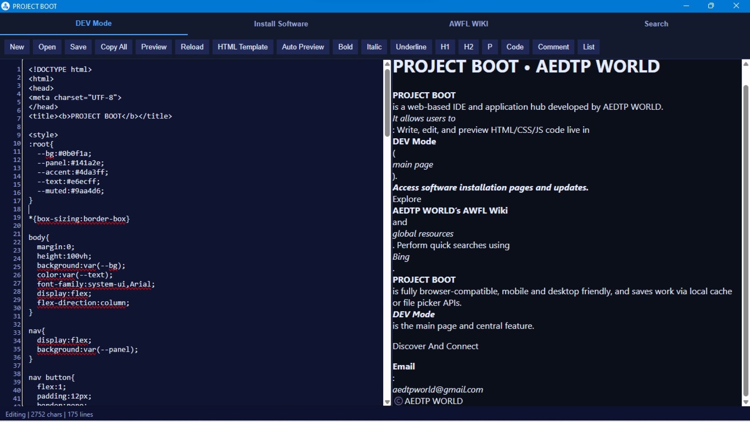The height and width of the screenshot is (422, 750).
Task: Click the Open button
Action: (47, 47)
